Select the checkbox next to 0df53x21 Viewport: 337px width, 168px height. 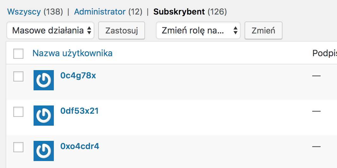pyautogui.click(x=18, y=112)
